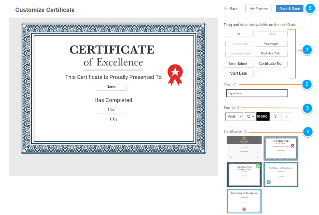Open the font size 12 dropdown

click(249, 116)
